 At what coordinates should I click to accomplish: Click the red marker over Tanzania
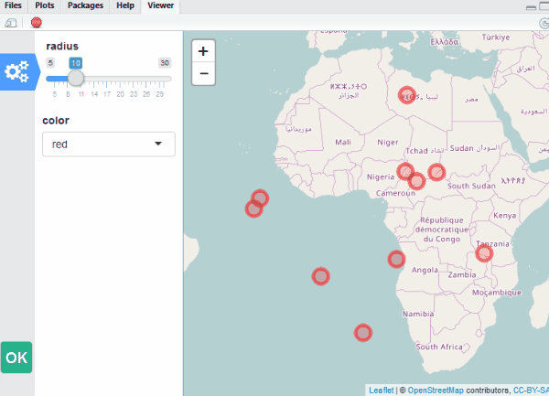point(484,253)
